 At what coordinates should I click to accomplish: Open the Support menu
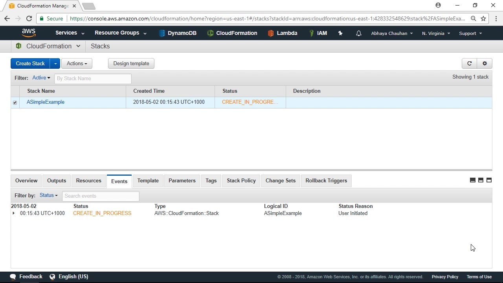tap(470, 33)
